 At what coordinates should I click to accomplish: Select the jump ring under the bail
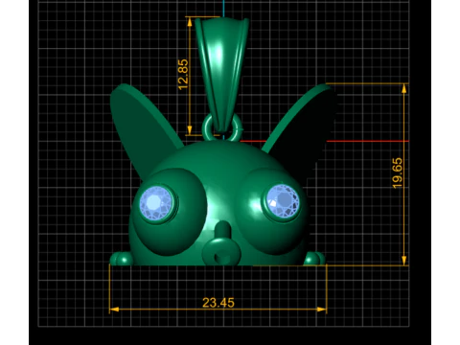tap(222, 127)
